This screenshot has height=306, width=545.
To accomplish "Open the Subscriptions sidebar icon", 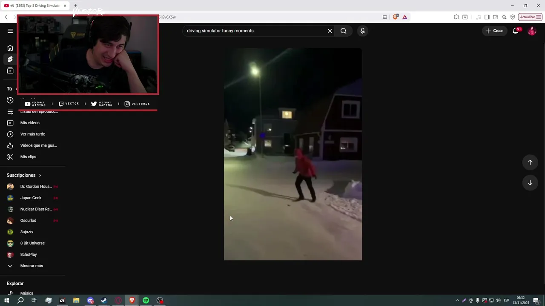I will 10,71.
